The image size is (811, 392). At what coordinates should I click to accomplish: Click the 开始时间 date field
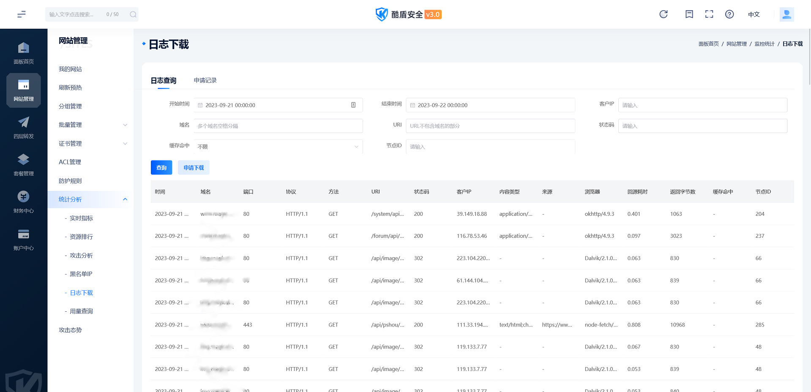click(278, 105)
